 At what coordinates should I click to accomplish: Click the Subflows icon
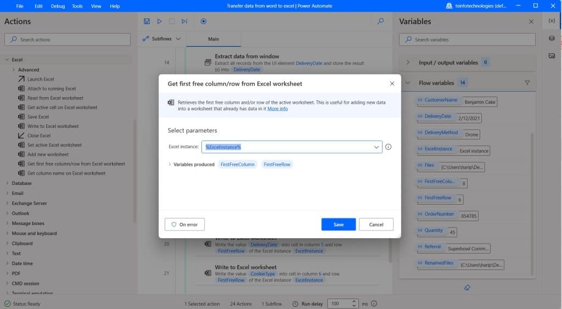(146, 39)
